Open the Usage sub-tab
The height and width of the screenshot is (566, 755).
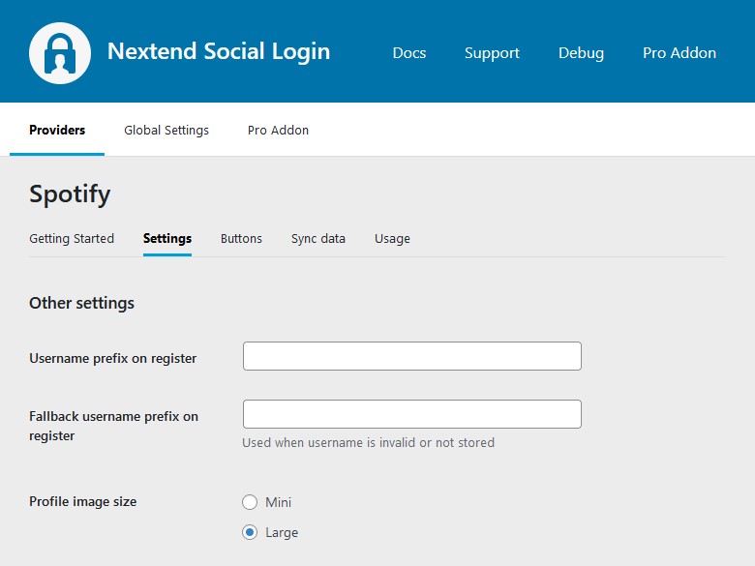pyautogui.click(x=392, y=239)
